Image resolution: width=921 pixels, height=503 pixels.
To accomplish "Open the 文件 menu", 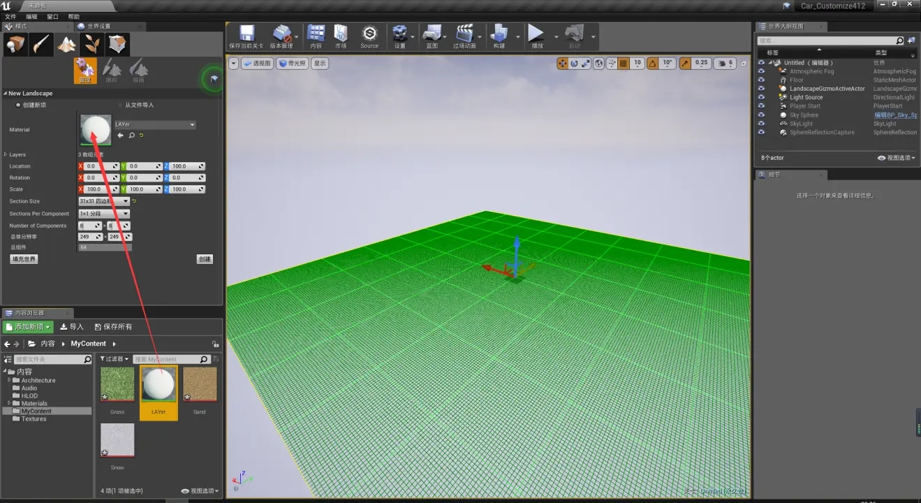I will [x=10, y=16].
